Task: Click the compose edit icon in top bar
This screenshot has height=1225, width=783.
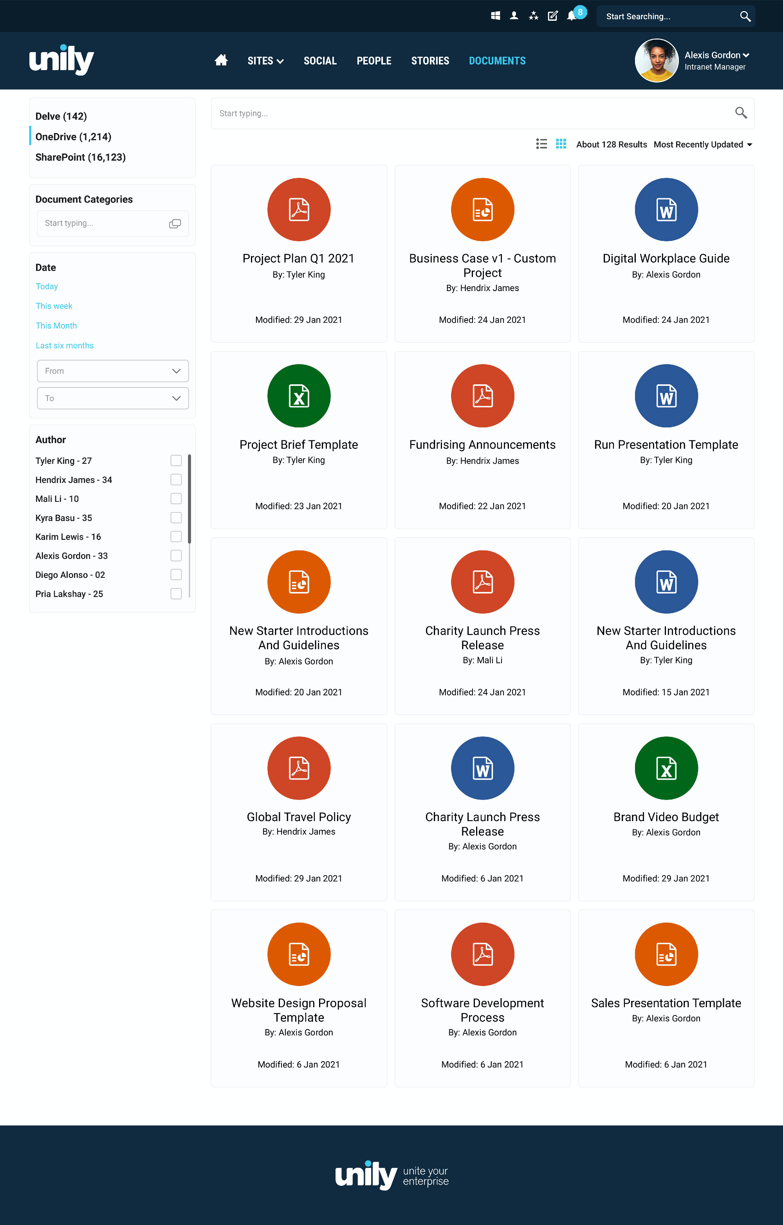Action: pos(553,16)
